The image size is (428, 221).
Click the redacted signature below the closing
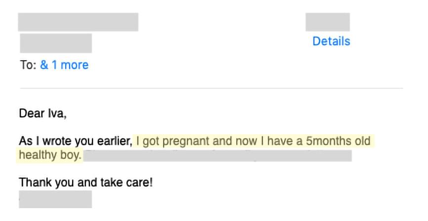point(55,199)
